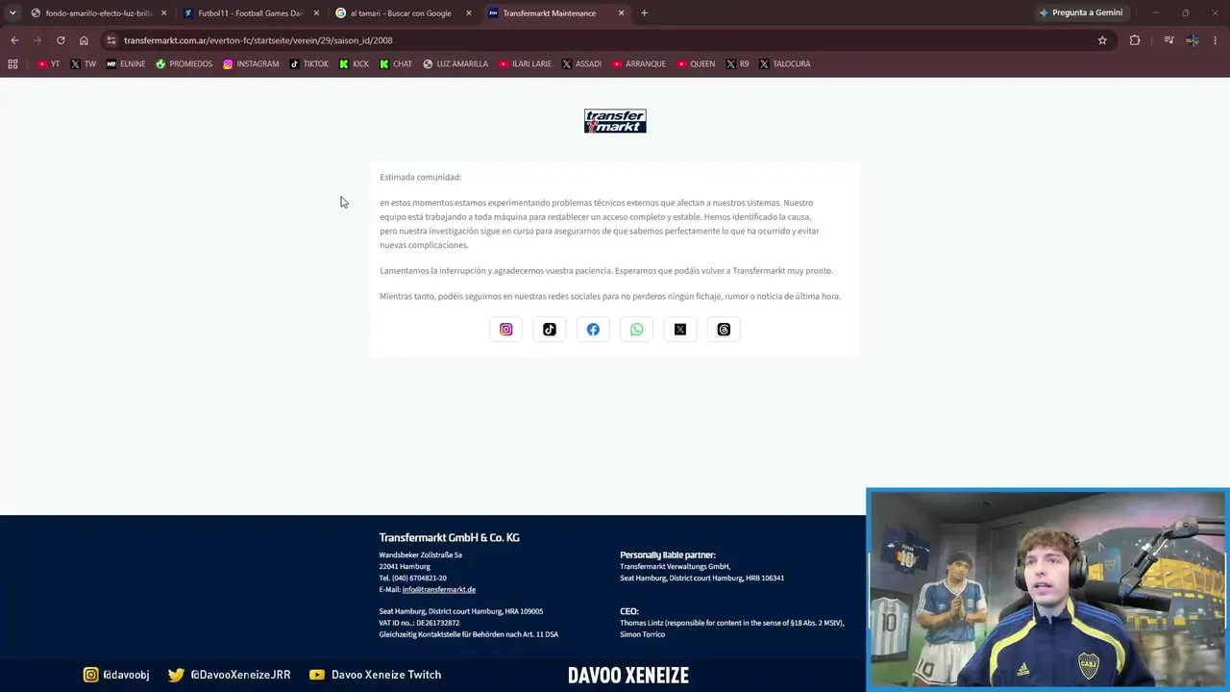The height and width of the screenshot is (692, 1230).
Task: Click the 'Transfermarkt GmbH & Co. KG' footer heading
Action: 449,538
